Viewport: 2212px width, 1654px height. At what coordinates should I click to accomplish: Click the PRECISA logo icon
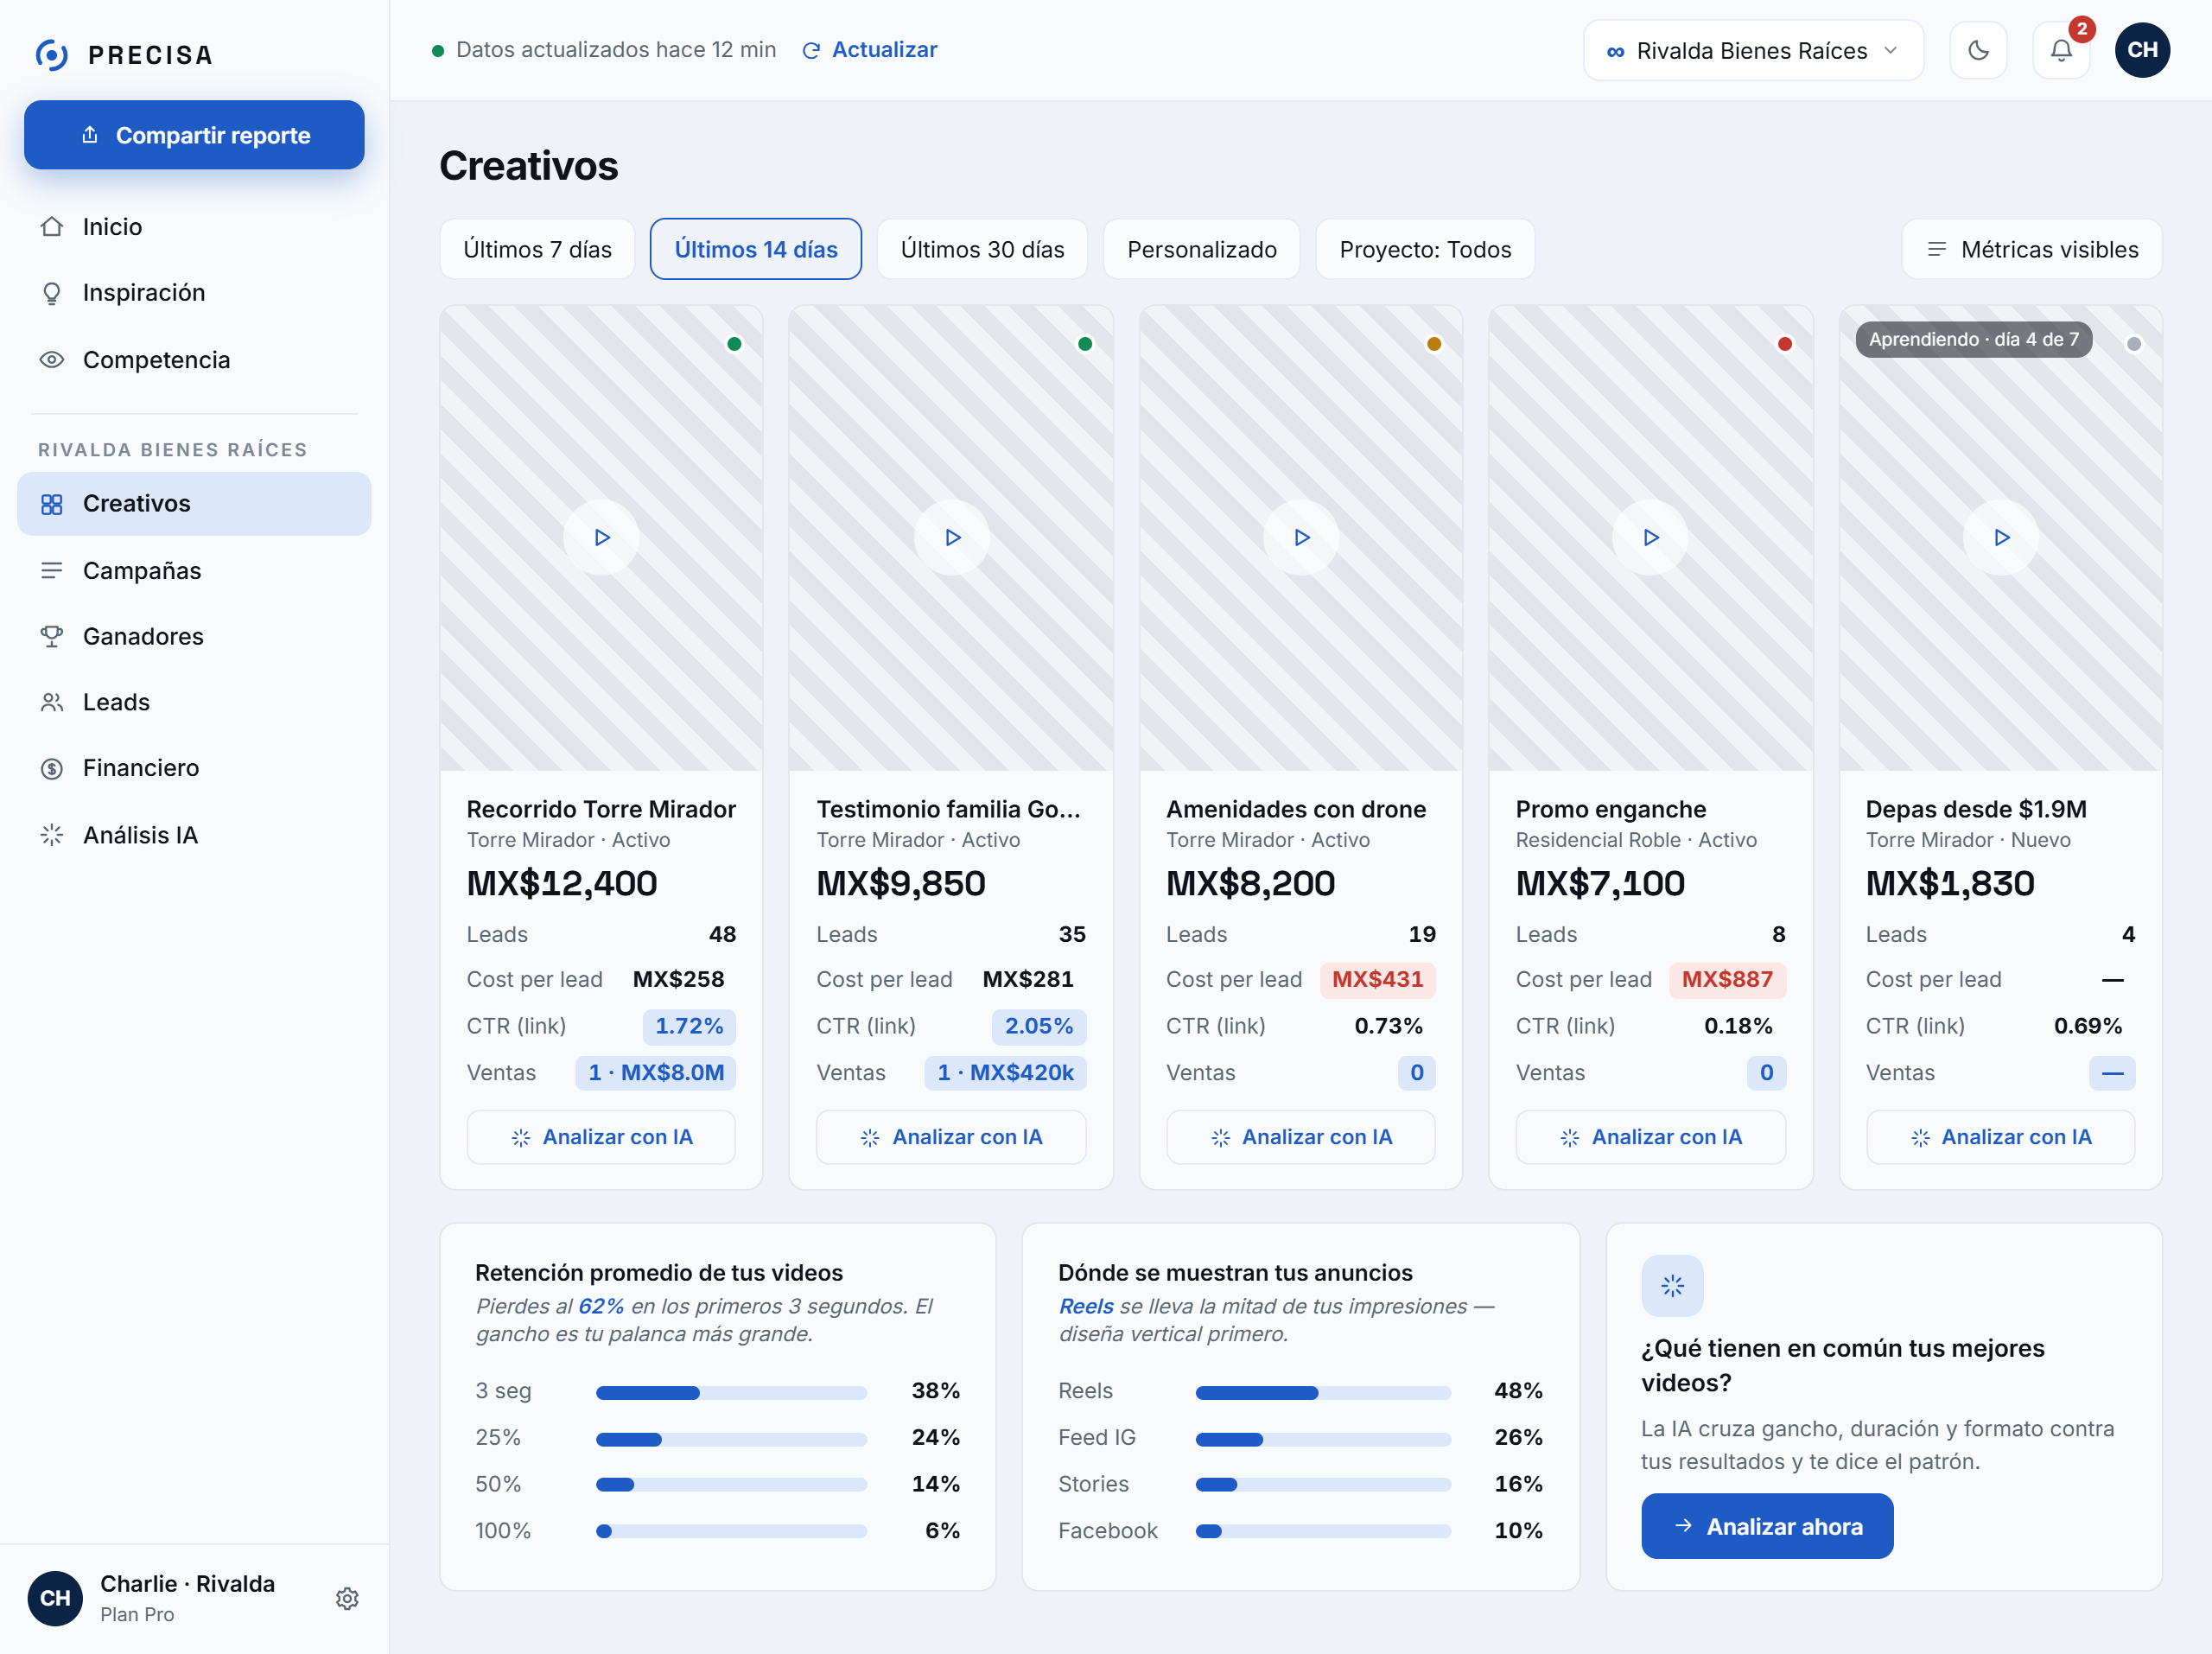tap(52, 54)
